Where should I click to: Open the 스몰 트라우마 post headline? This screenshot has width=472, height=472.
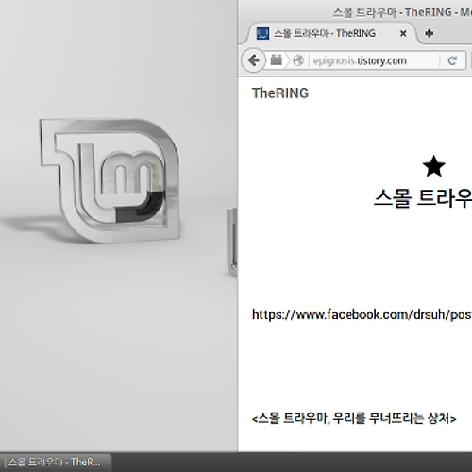pyautogui.click(x=423, y=198)
